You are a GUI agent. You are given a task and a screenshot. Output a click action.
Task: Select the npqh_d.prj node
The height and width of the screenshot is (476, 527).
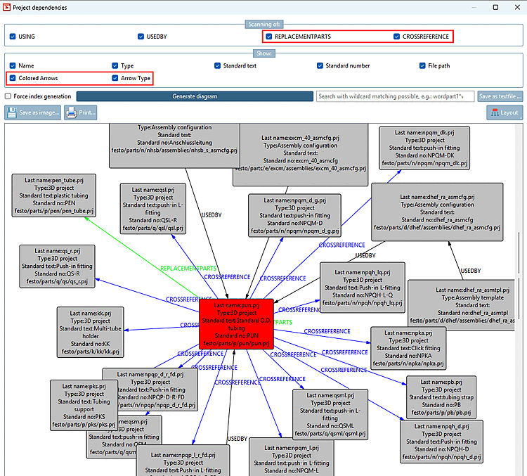click(442, 442)
